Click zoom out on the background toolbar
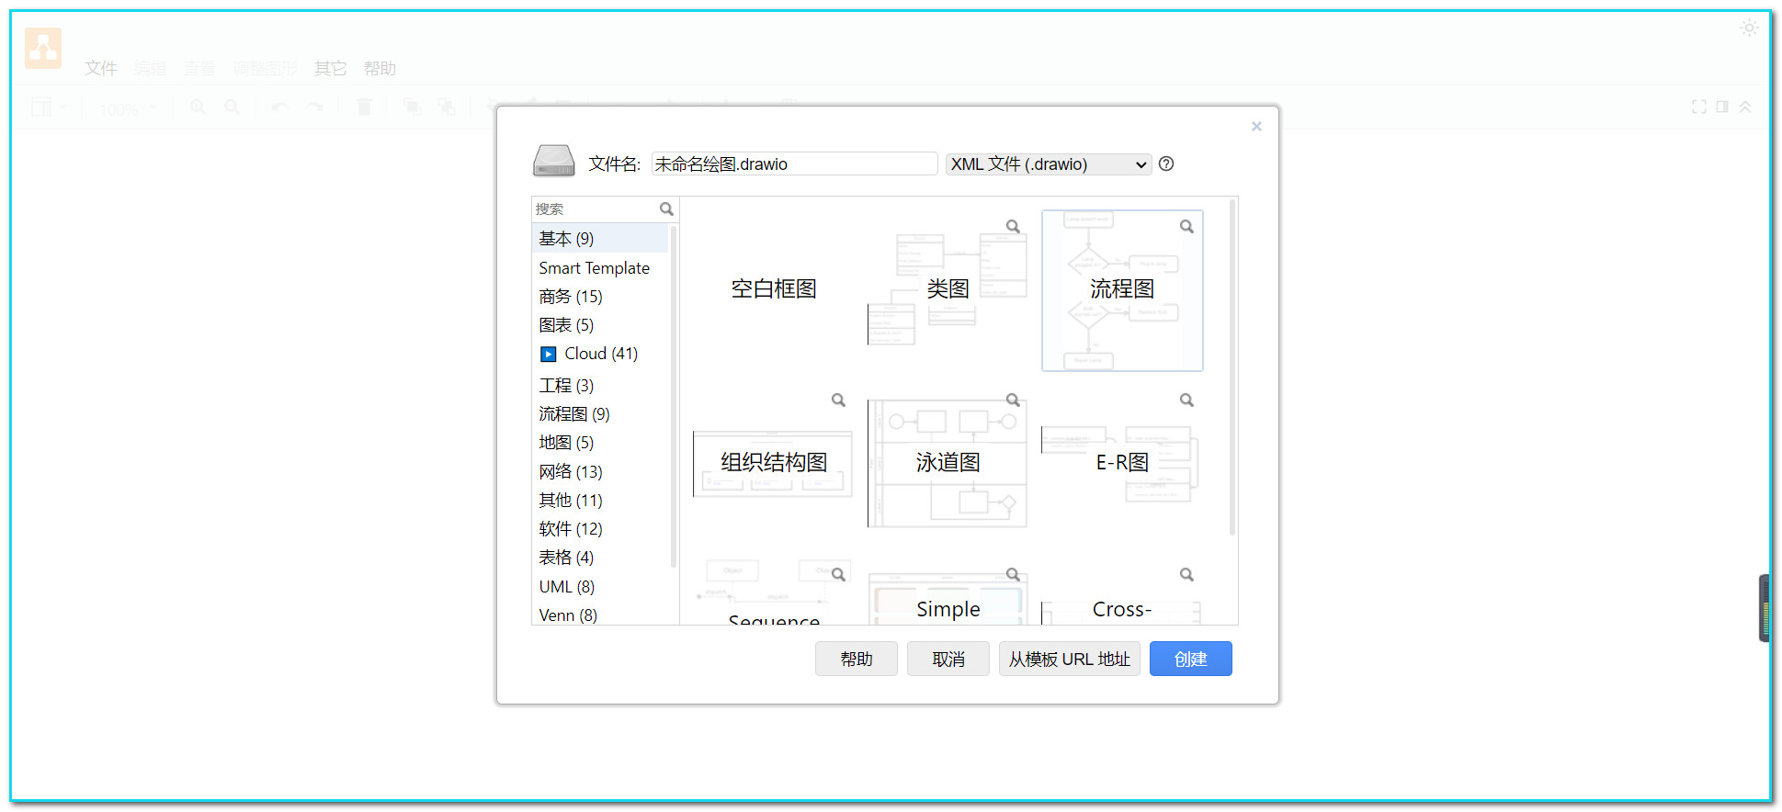The image size is (1782, 812). pyautogui.click(x=233, y=107)
